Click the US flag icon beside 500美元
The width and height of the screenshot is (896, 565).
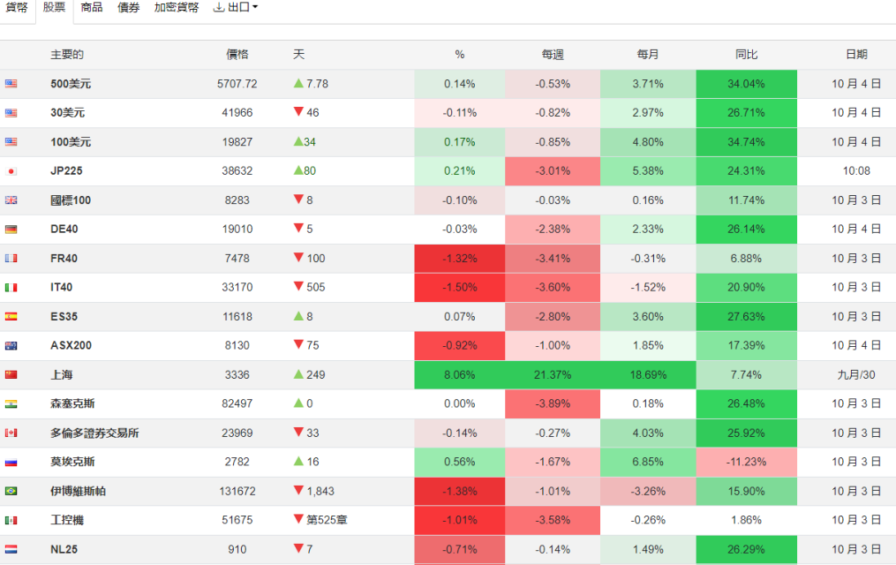pos(11,84)
